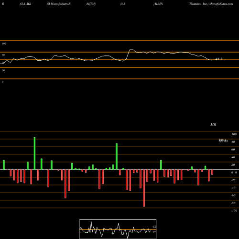Viewport: 239px width, 239px height.
Task: Click the MR axis label -20
Action: [233, 180]
